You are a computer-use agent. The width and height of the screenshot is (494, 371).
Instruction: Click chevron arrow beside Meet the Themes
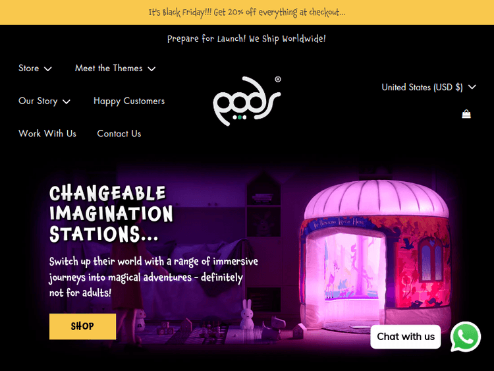pos(151,69)
